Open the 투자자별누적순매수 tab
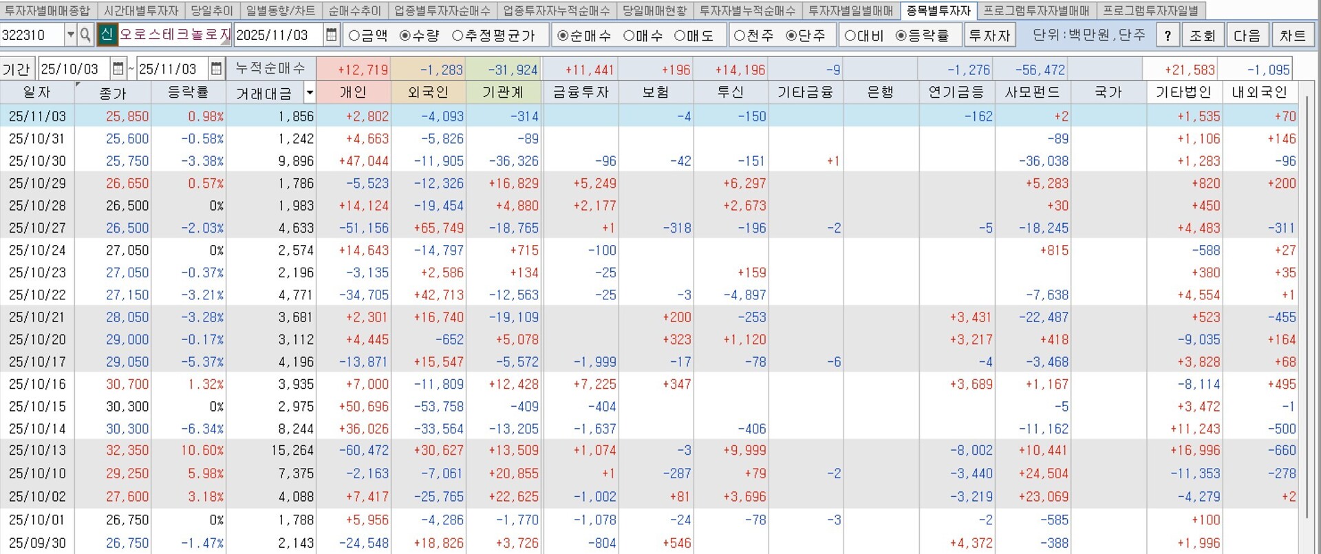Viewport: 1321px width, 554px height. coord(747,10)
